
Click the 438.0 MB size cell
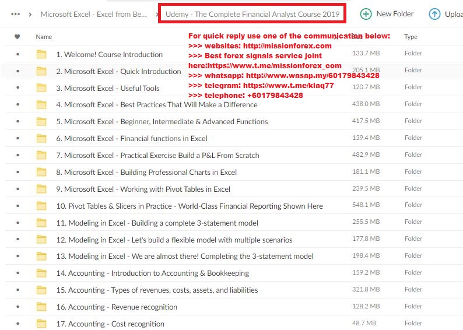tap(366, 104)
